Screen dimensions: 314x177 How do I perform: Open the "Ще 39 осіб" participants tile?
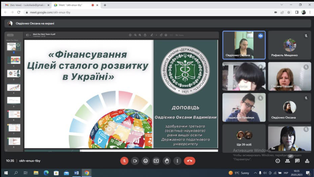tap(244, 139)
